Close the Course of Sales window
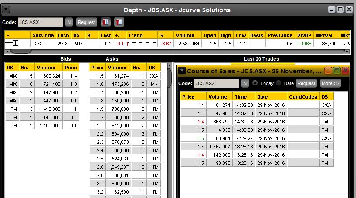356x198 pixels. 346,71
